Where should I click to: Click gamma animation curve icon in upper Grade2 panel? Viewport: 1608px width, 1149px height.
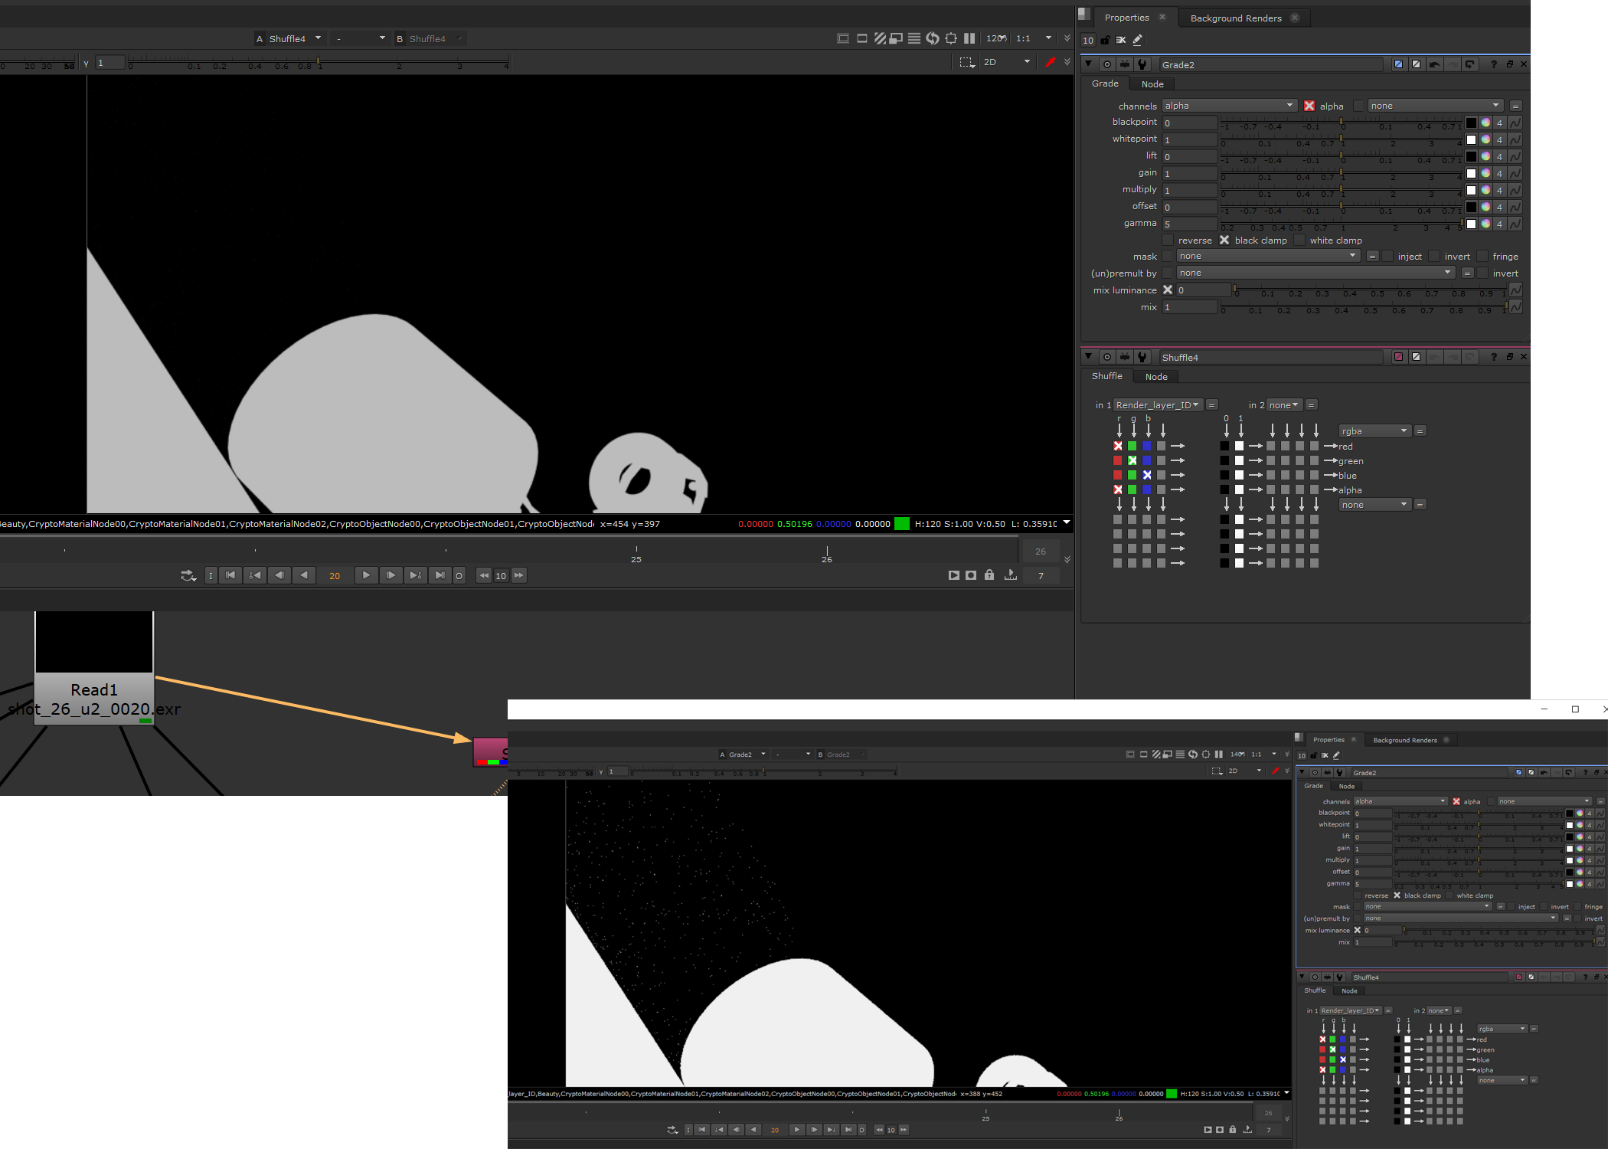coord(1515,224)
